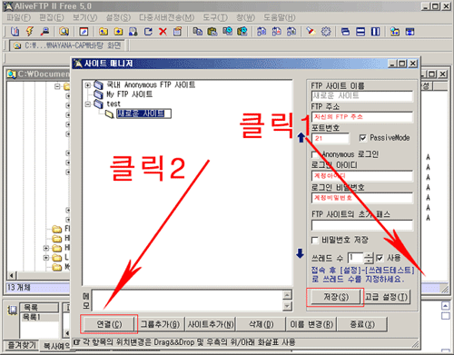Click the refresh arrow toolbar icon
This screenshot has width=454, height=355.
[148, 32]
